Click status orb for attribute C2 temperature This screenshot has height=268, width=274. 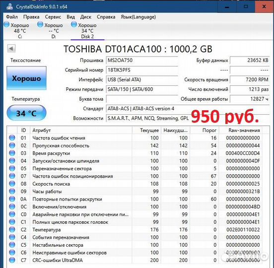(x=12, y=230)
